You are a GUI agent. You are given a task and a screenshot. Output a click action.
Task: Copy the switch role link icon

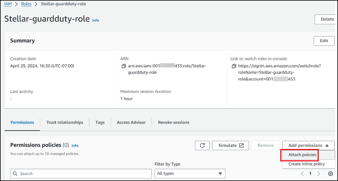[234, 66]
